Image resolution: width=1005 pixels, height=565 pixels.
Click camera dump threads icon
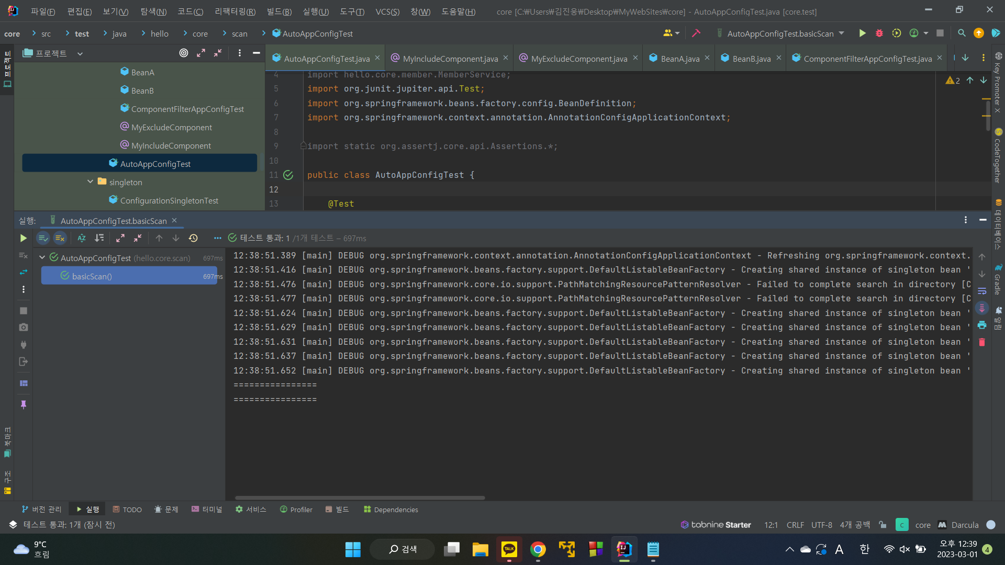(23, 327)
